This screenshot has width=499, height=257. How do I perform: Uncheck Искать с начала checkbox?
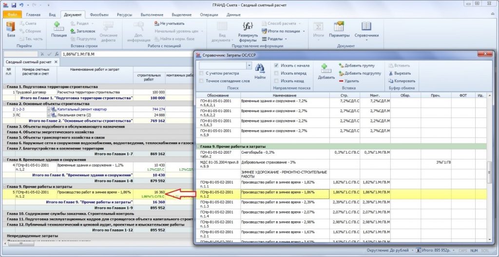(x=276, y=65)
